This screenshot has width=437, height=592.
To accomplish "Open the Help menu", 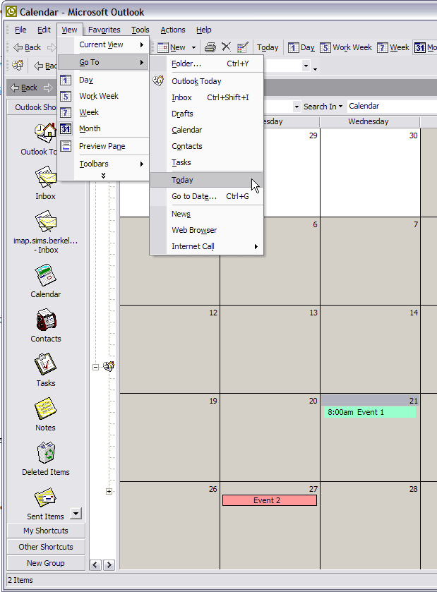I will (203, 30).
